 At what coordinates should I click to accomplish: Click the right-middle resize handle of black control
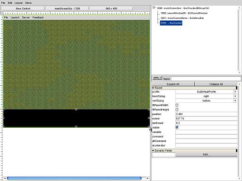(x=149, y=118)
